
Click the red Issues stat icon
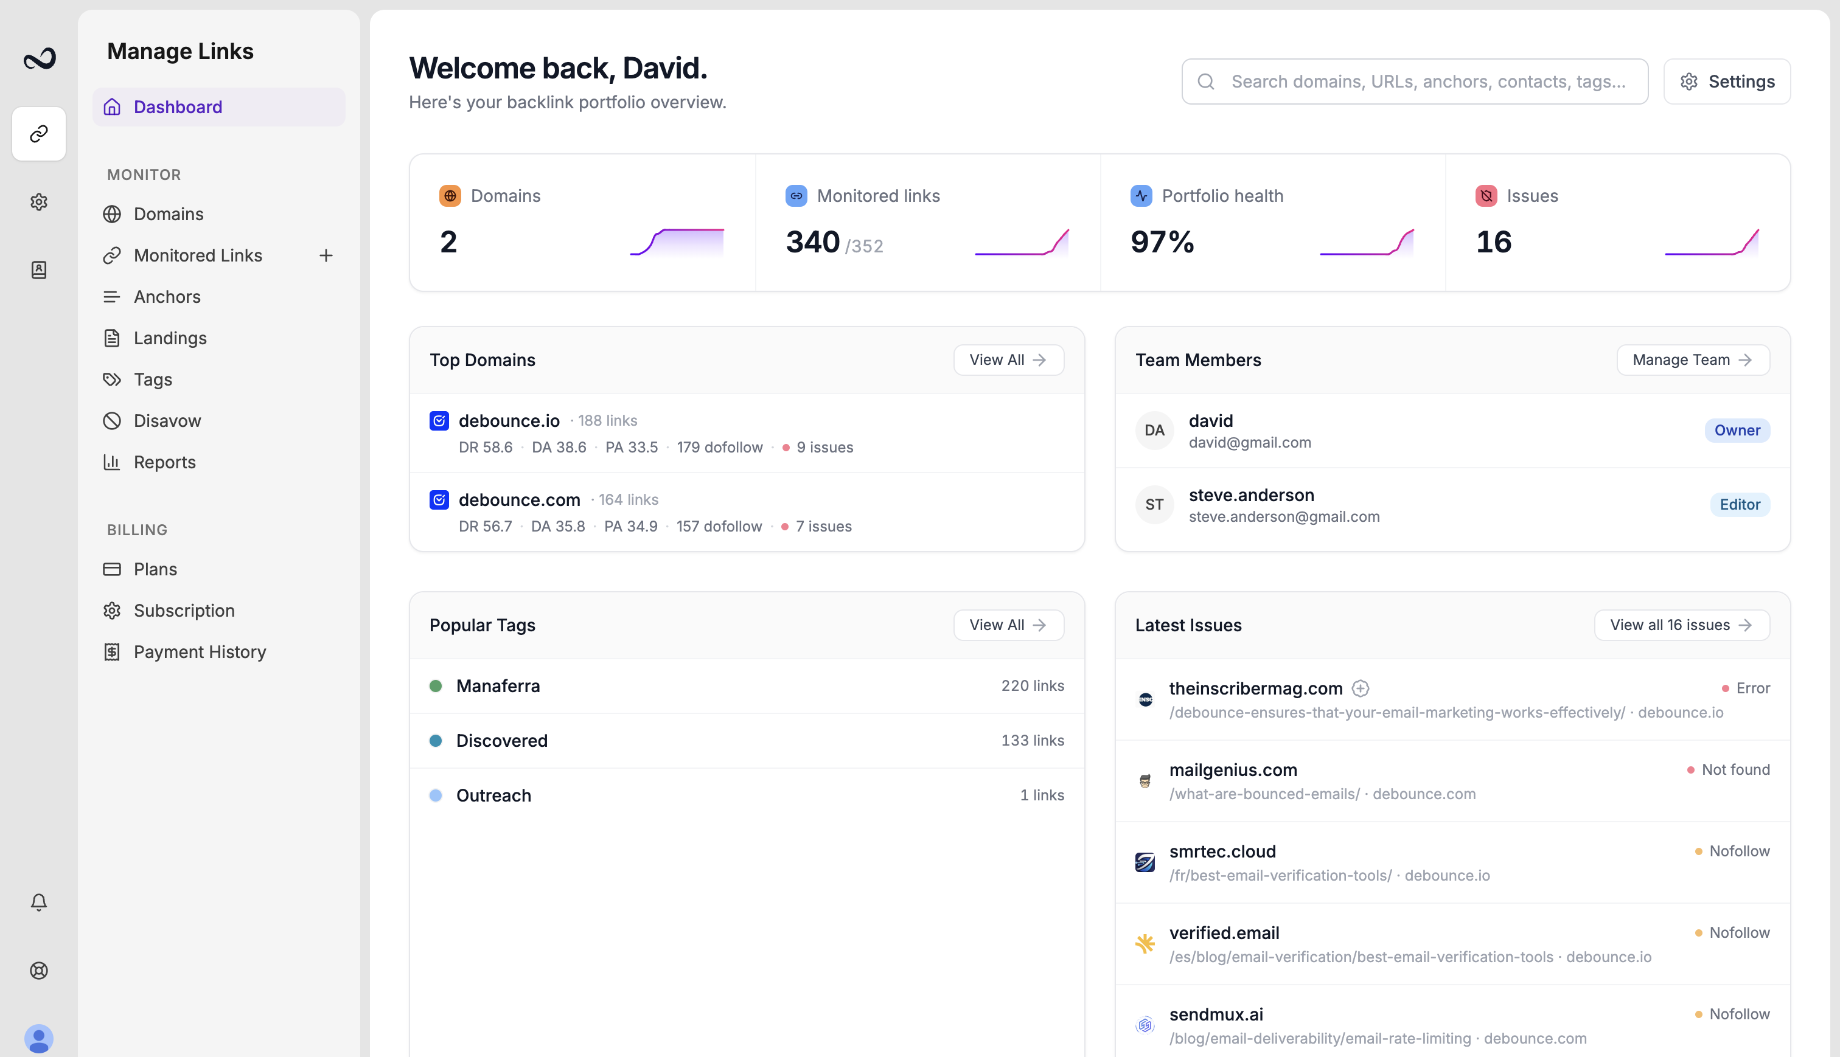[x=1486, y=196]
